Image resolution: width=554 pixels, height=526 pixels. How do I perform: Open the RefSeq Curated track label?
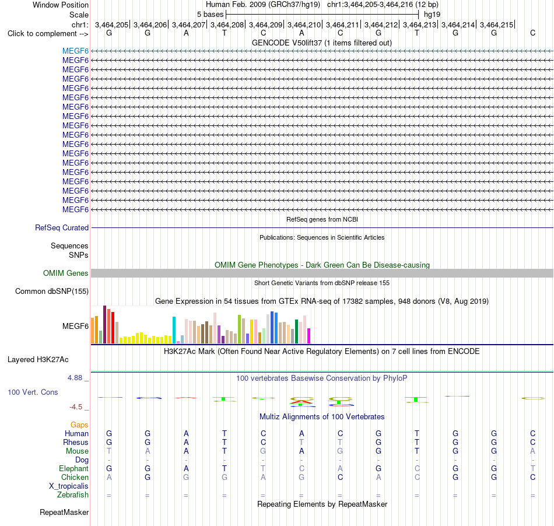click(x=62, y=227)
